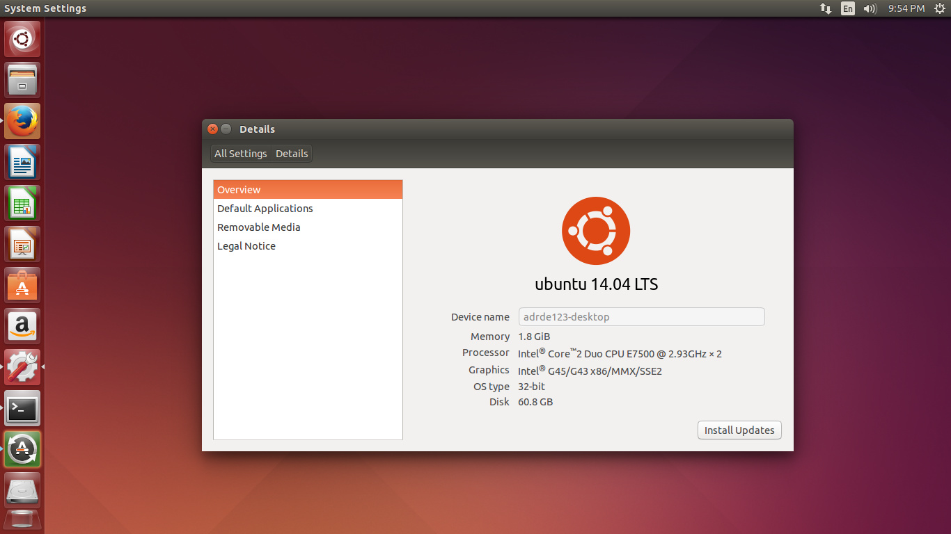Screen dimensions: 951x534
Task: Select Removable Media in the sidebar
Action: click(x=308, y=227)
